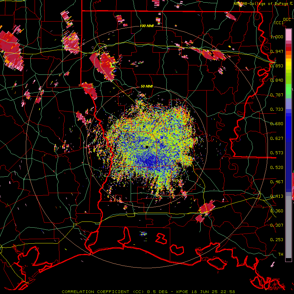294x294 pixels.
Task: Click the 0.680 scale value
Action: (x=277, y=124)
